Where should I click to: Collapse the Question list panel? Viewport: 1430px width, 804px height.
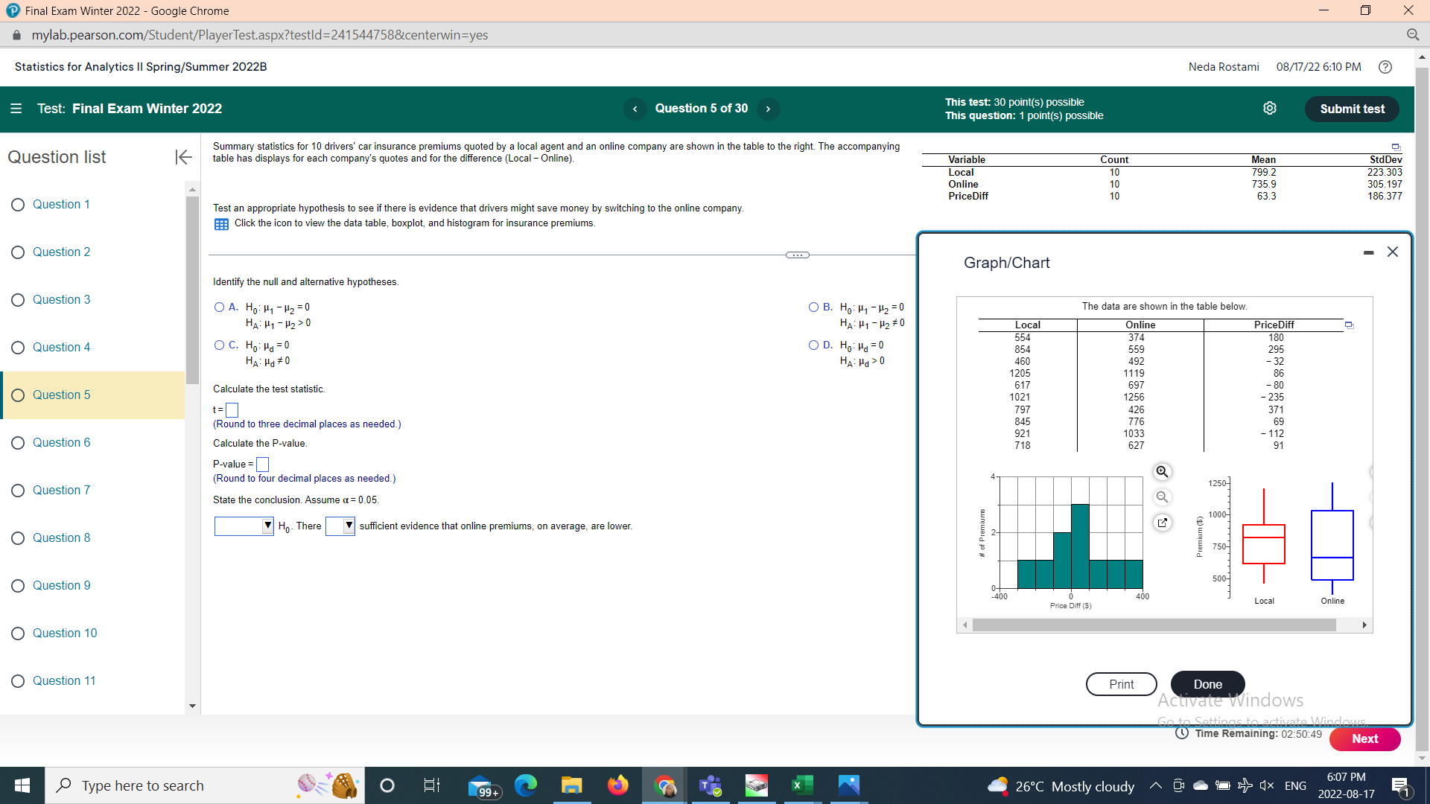click(183, 157)
